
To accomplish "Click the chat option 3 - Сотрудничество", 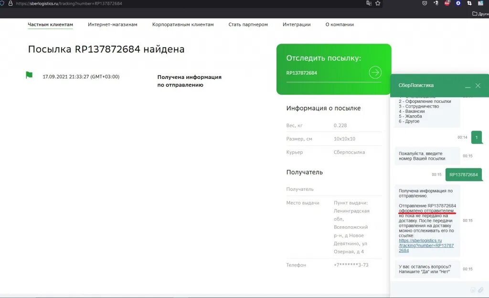I will tap(419, 106).
